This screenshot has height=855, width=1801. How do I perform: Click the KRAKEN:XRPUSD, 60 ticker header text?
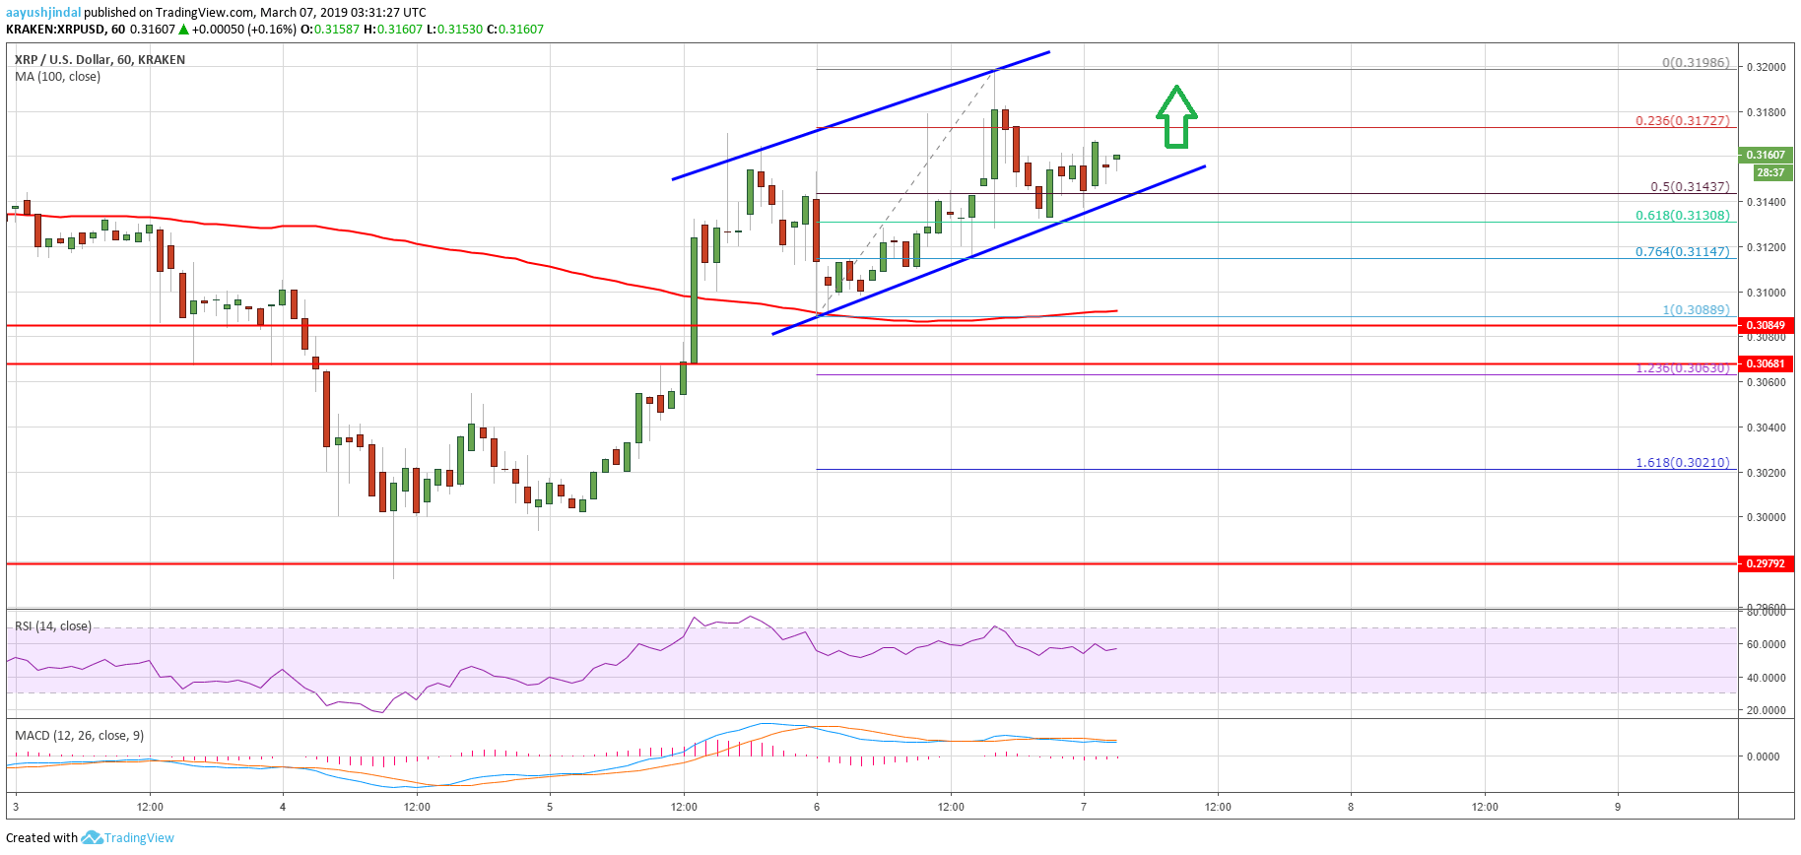[65, 30]
